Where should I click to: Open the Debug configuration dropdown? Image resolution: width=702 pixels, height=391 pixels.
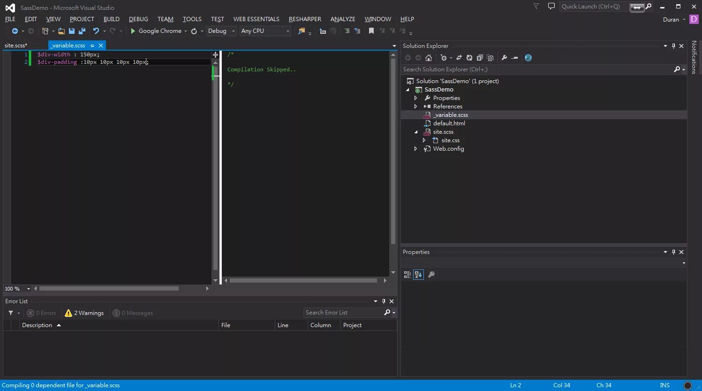(x=221, y=31)
